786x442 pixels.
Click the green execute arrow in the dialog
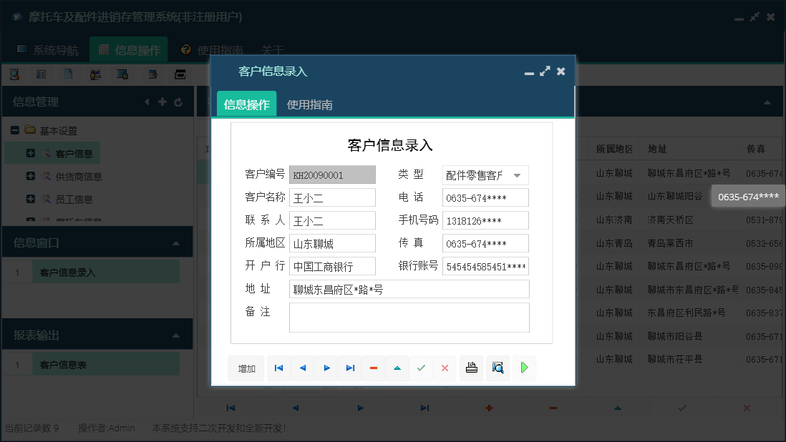pos(523,368)
